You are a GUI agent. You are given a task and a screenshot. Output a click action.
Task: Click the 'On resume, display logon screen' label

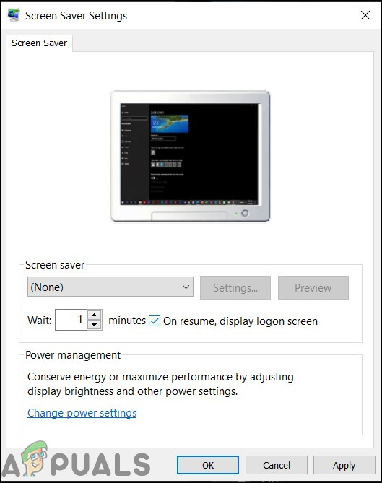tap(240, 321)
